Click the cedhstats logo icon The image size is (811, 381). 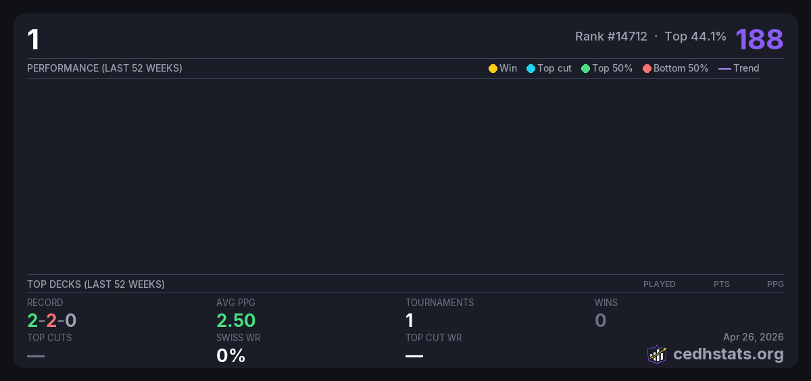click(656, 354)
